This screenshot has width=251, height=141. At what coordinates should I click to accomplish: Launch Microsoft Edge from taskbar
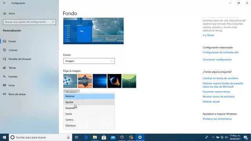86,137
